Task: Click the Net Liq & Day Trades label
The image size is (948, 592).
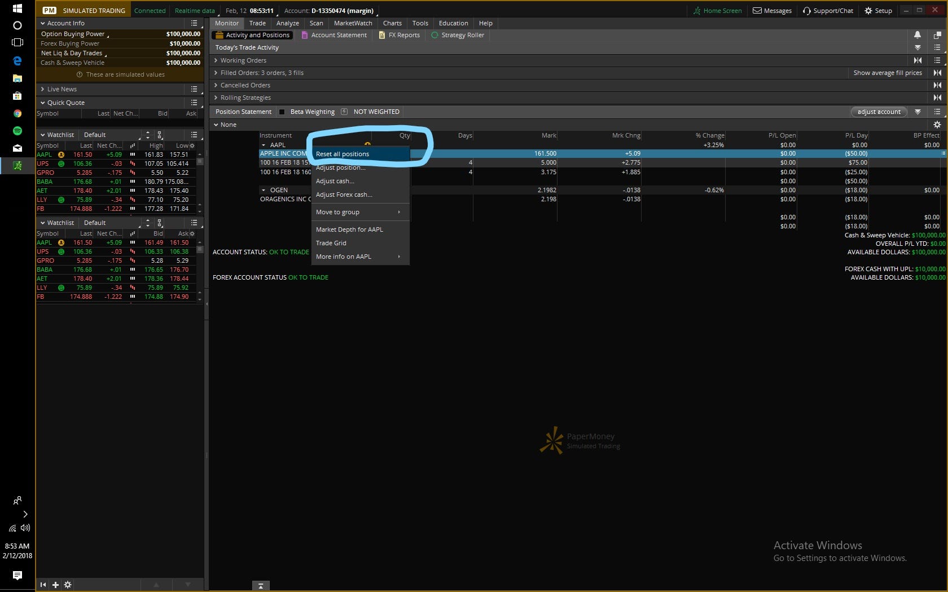Action: (72, 53)
